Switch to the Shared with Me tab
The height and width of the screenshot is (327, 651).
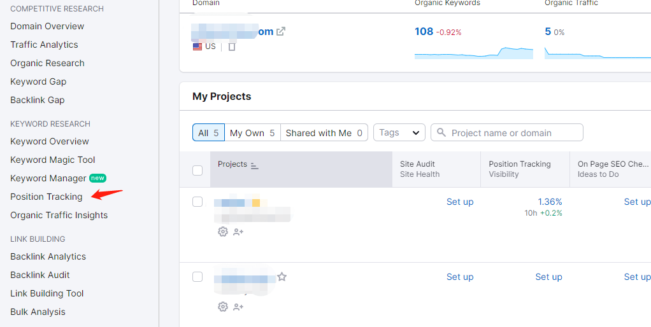(x=324, y=133)
